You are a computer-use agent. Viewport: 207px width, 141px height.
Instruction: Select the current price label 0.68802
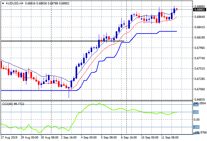pyautogui.click(x=199, y=9)
